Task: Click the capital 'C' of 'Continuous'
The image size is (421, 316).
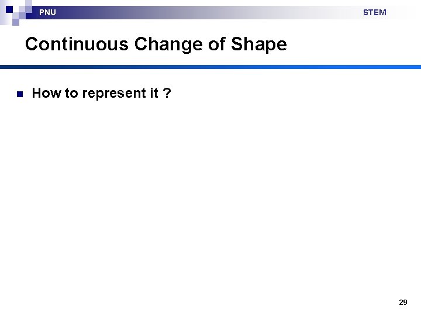Action: tap(32, 44)
